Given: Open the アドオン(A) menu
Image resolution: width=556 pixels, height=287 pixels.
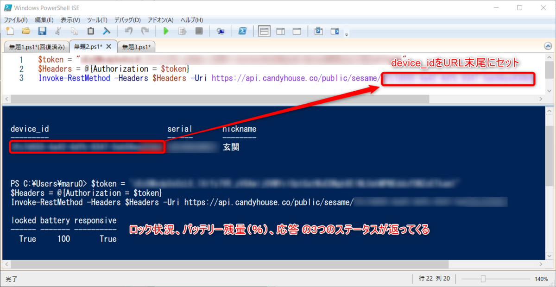Looking at the screenshot, I should point(160,20).
